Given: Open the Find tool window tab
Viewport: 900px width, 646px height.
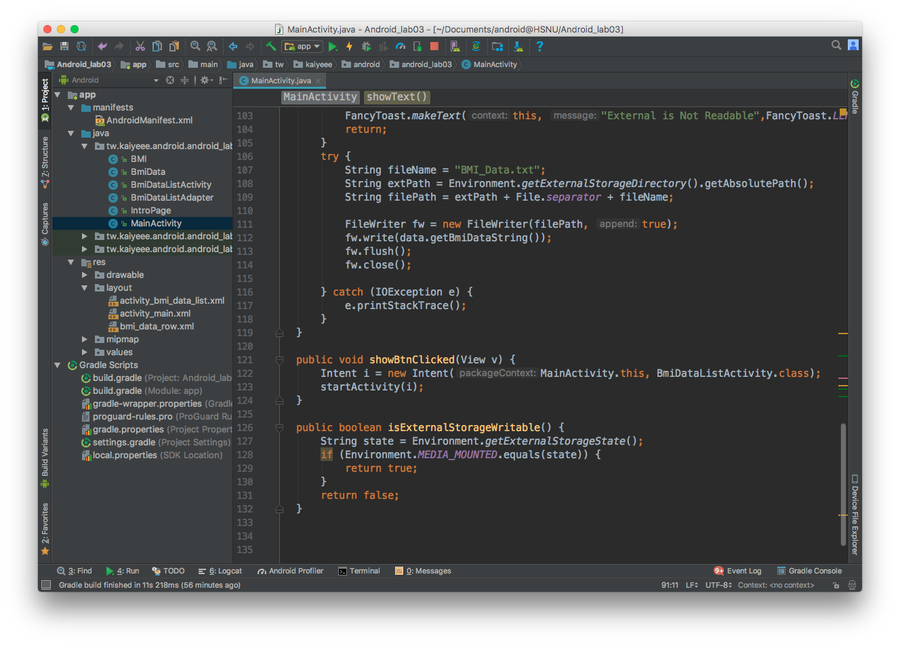Looking at the screenshot, I should [x=75, y=571].
